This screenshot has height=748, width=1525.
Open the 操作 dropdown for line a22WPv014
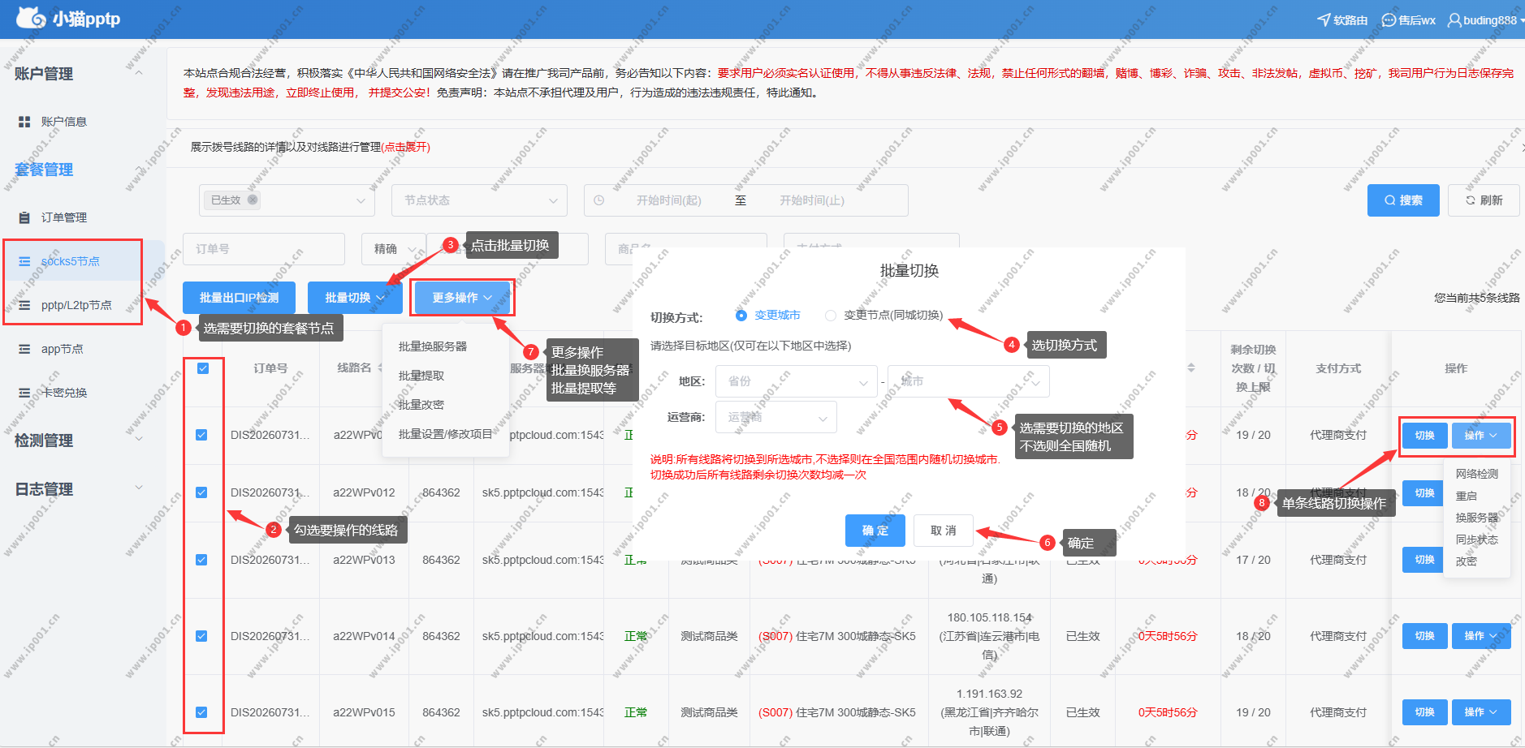click(1481, 636)
